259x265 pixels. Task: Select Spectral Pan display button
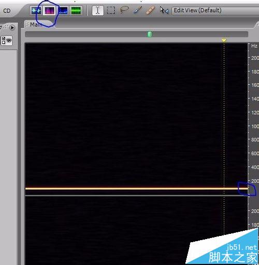coord(63,11)
